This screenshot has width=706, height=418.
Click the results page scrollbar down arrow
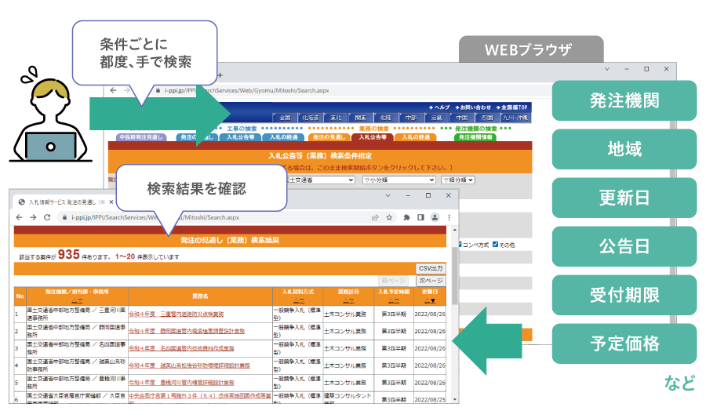(x=454, y=399)
